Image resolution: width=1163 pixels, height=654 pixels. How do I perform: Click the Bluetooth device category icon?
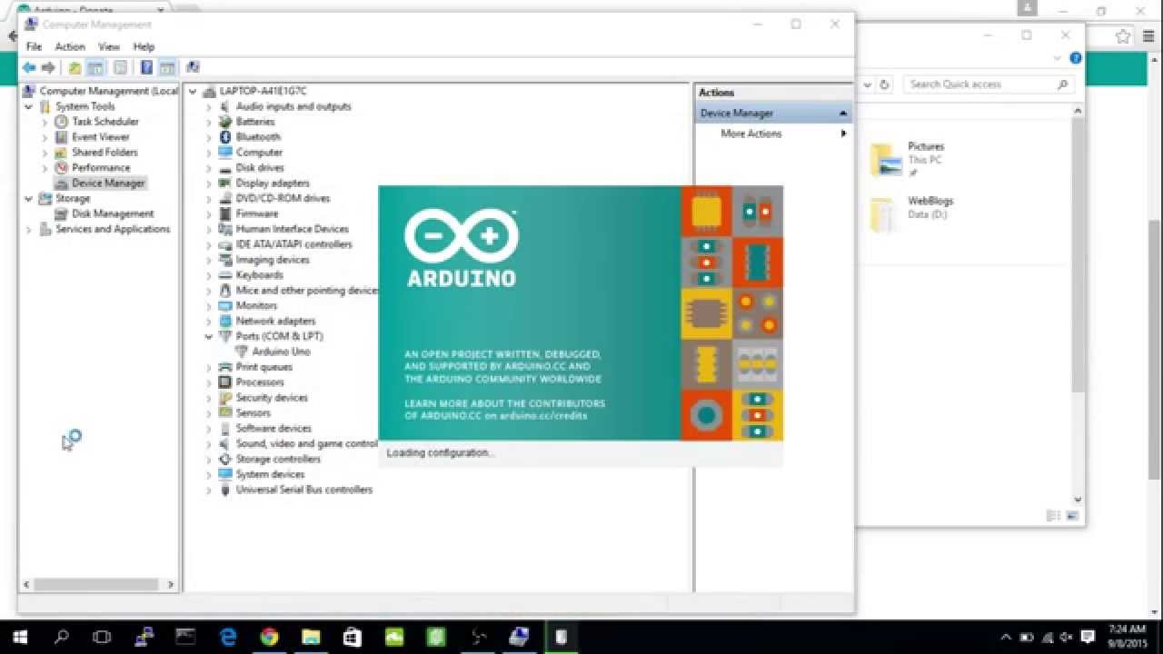(225, 136)
